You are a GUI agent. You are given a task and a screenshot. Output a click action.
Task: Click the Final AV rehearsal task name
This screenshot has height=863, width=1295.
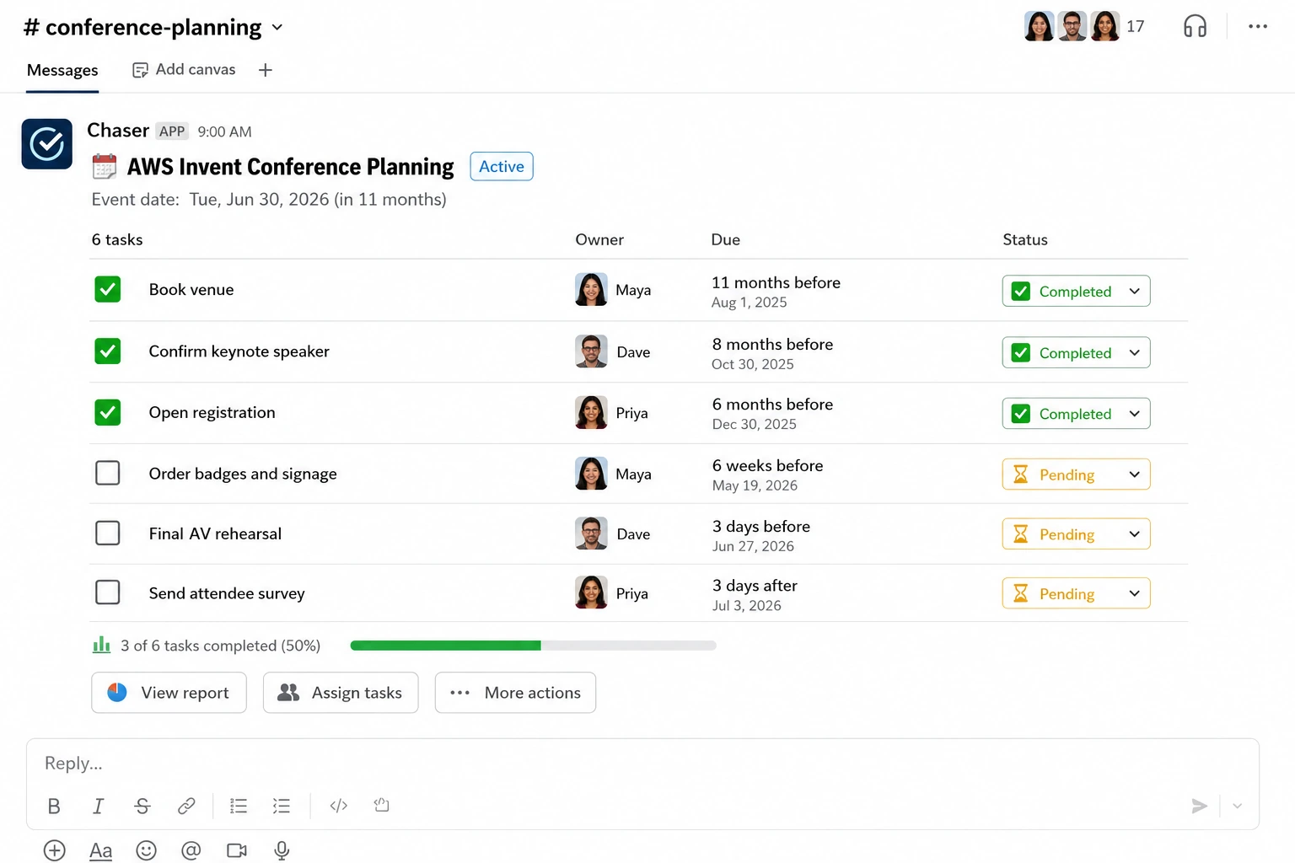[215, 533]
